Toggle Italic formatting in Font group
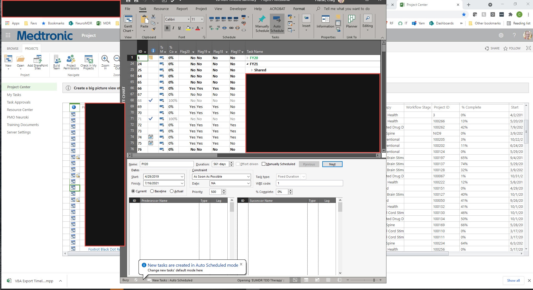This screenshot has width=533, height=290. (173, 28)
